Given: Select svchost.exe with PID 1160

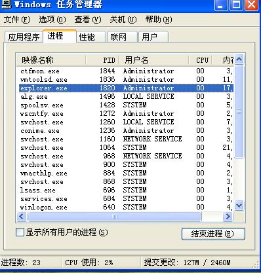Looking at the screenshot, I should (126, 139).
